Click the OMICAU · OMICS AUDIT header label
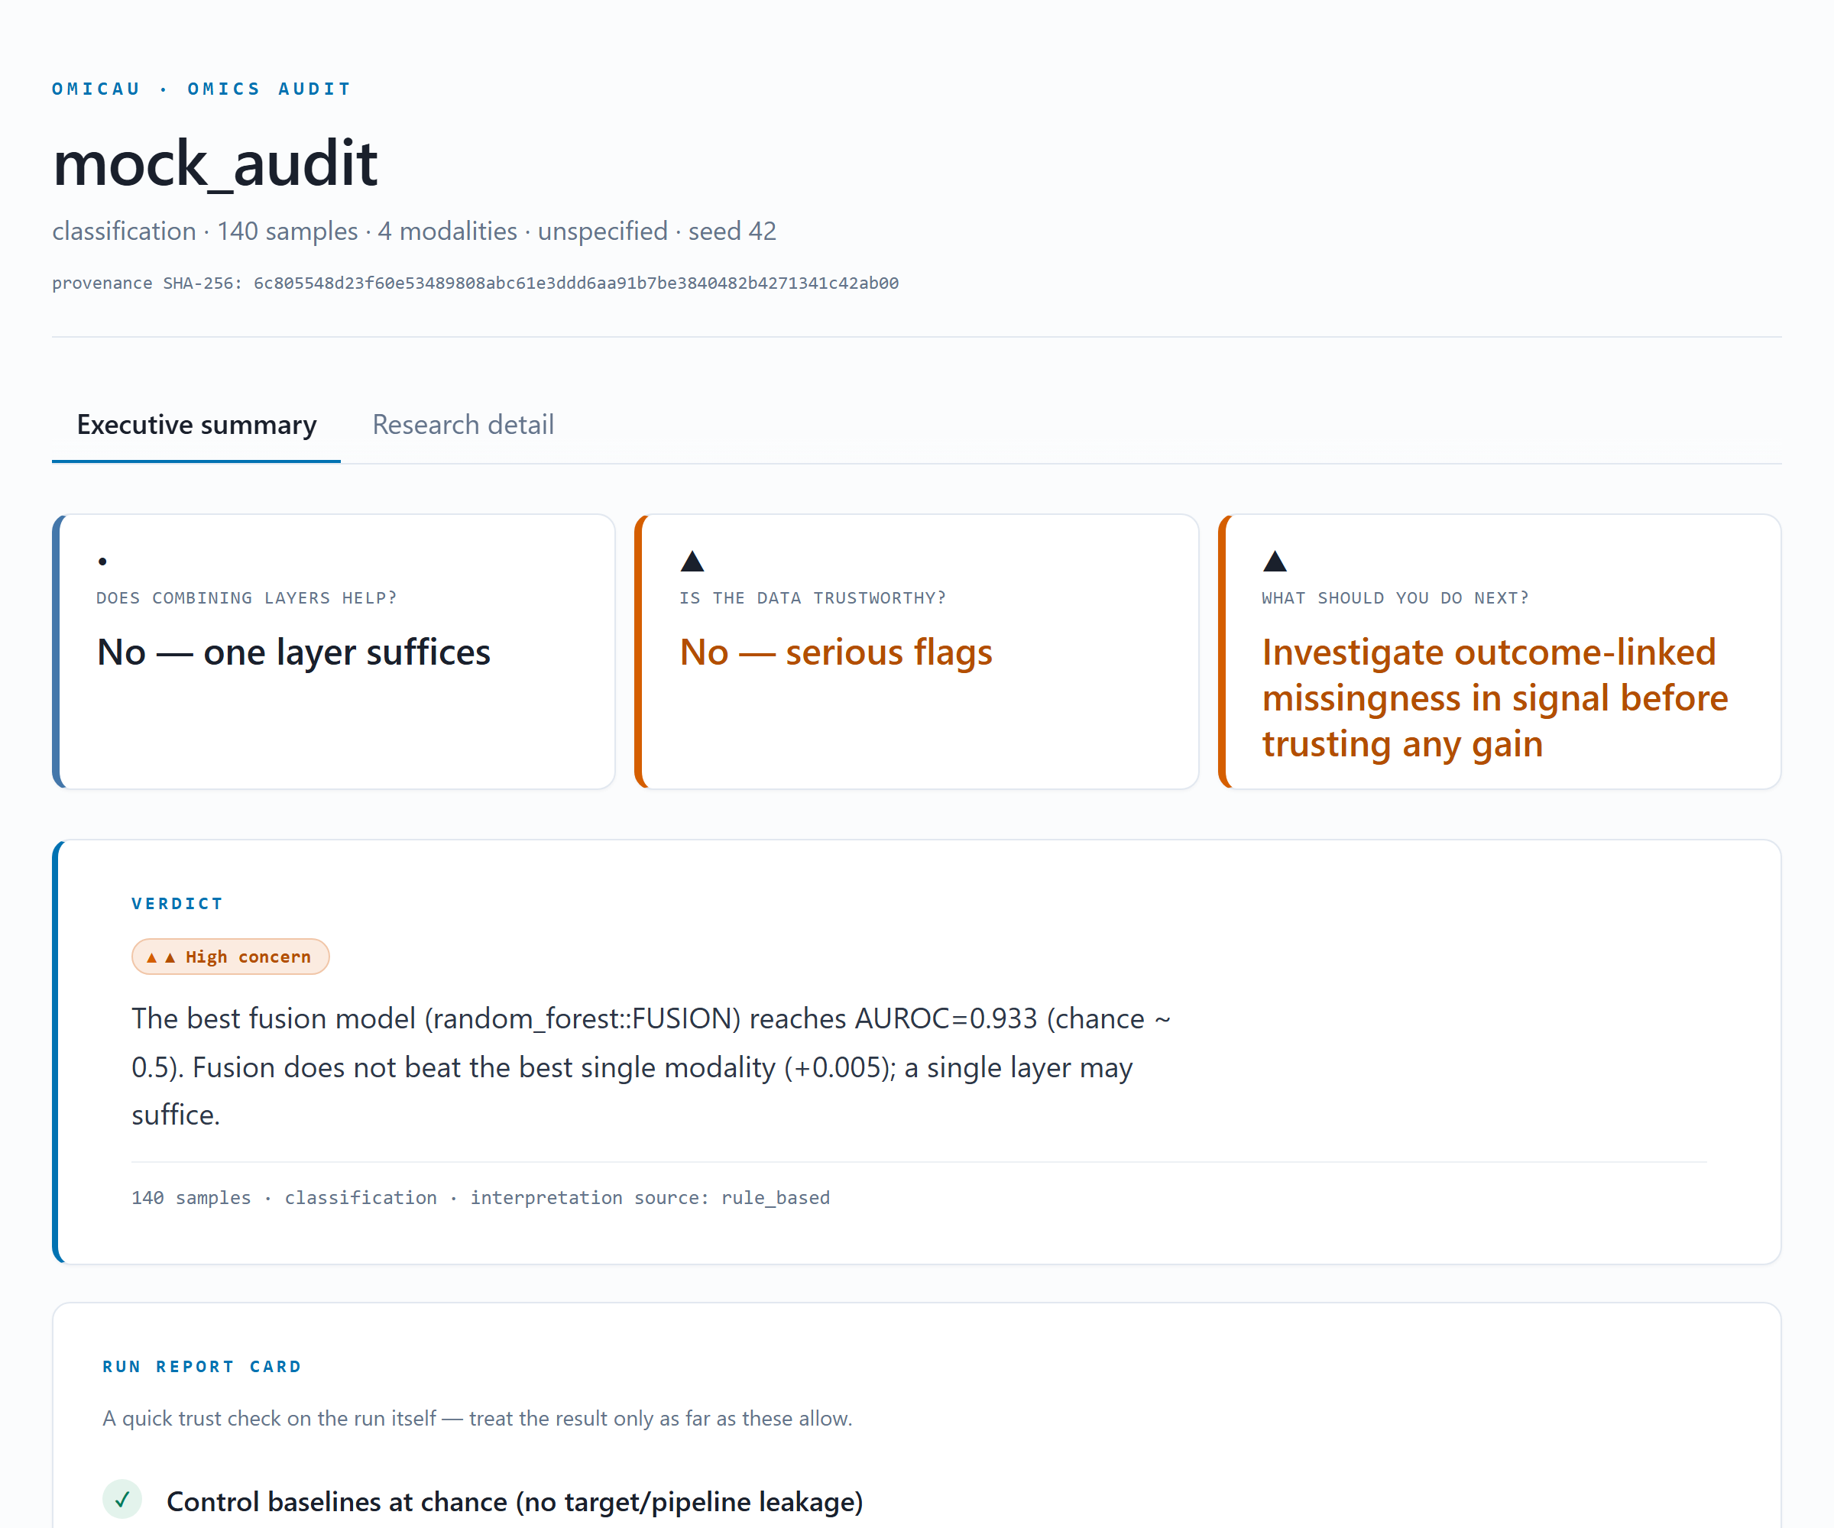 point(202,89)
